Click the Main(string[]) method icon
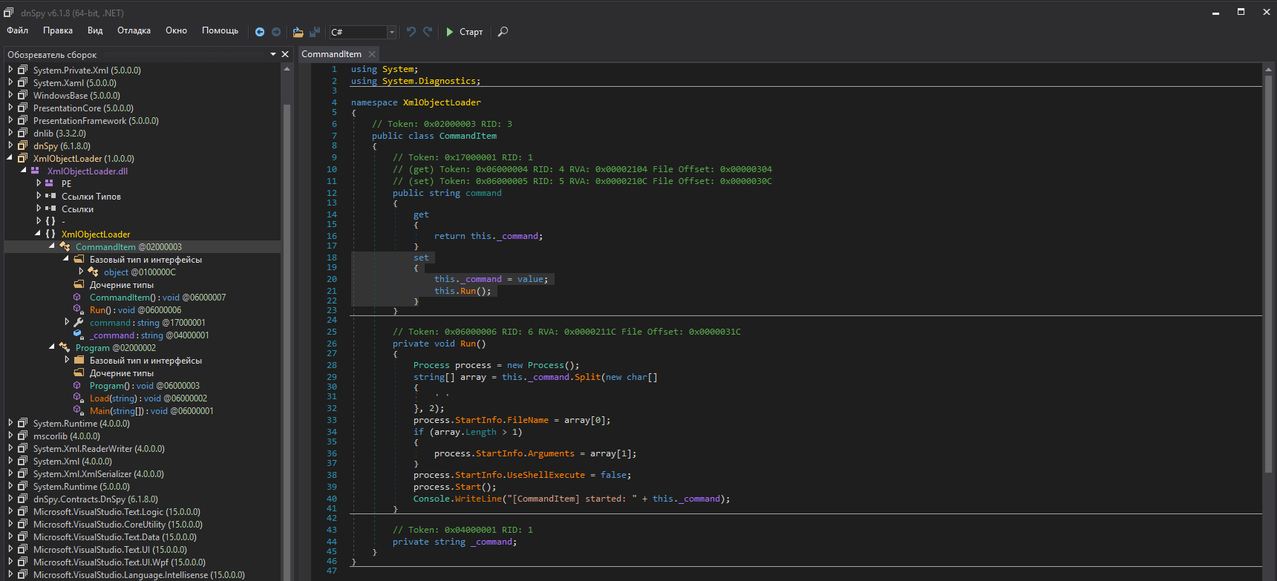Viewport: 1277px width, 581px height. pyautogui.click(x=77, y=410)
